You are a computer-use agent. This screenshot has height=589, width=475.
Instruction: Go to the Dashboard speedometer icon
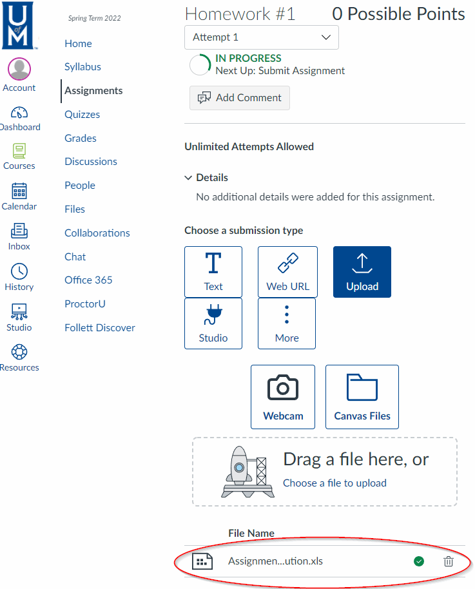click(x=19, y=112)
